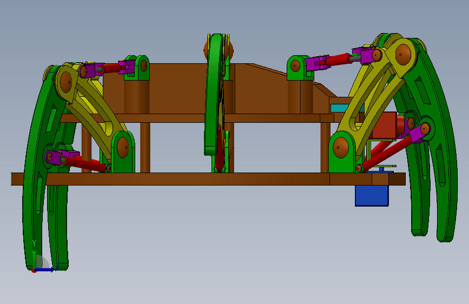Select the lower-right long red actuator rod
The image size is (469, 304).
[x=387, y=153]
